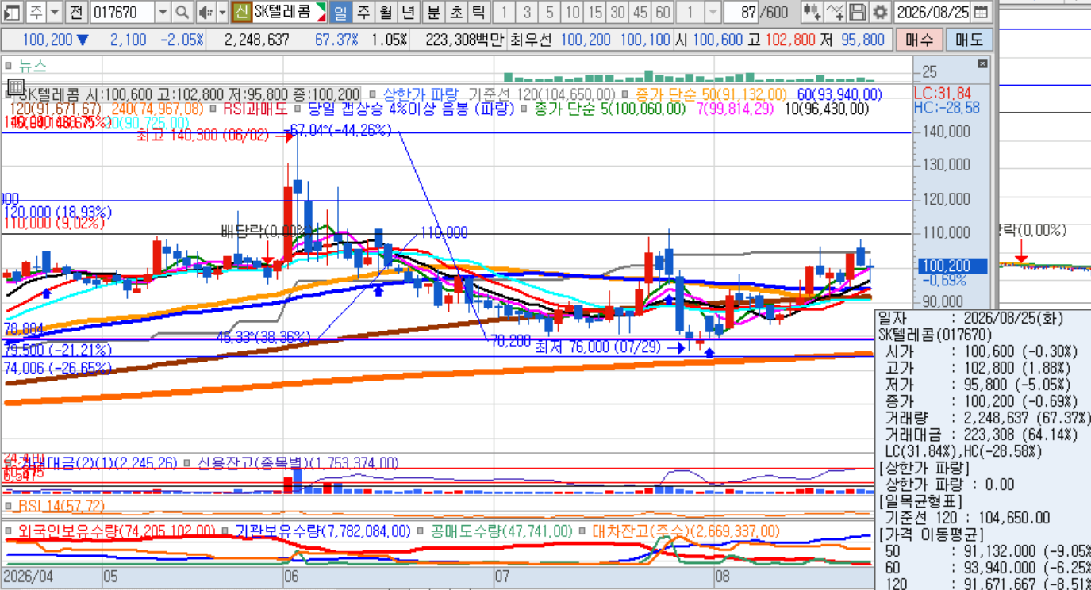Toggle the 신용잔고(종목별) indicator box
1091x590 pixels.
point(187,463)
